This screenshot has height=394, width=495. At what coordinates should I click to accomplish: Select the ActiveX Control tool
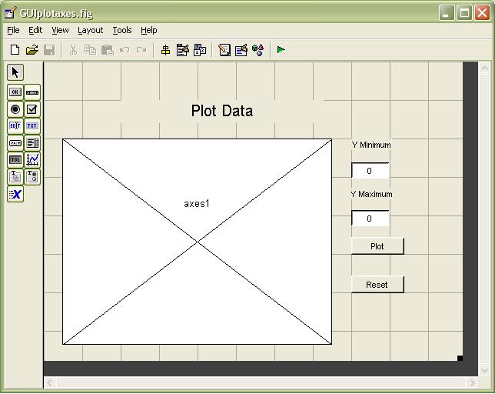(15, 194)
